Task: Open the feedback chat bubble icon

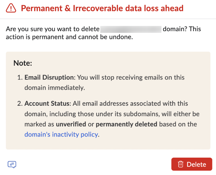Action: tap(12, 165)
